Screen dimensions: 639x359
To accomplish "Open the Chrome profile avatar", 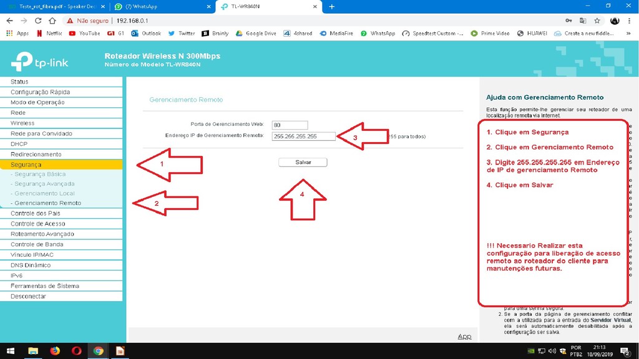I will pyautogui.click(x=615, y=21).
